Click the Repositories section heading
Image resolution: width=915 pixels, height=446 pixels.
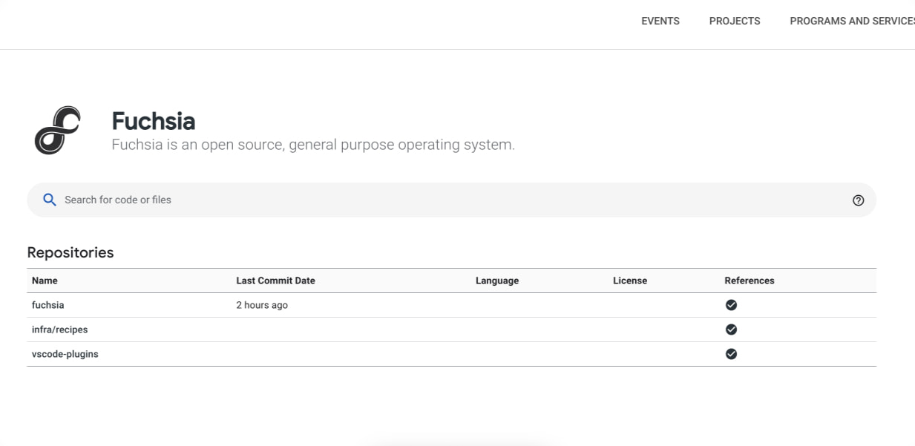click(x=70, y=252)
